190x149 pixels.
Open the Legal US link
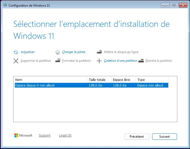point(65,136)
